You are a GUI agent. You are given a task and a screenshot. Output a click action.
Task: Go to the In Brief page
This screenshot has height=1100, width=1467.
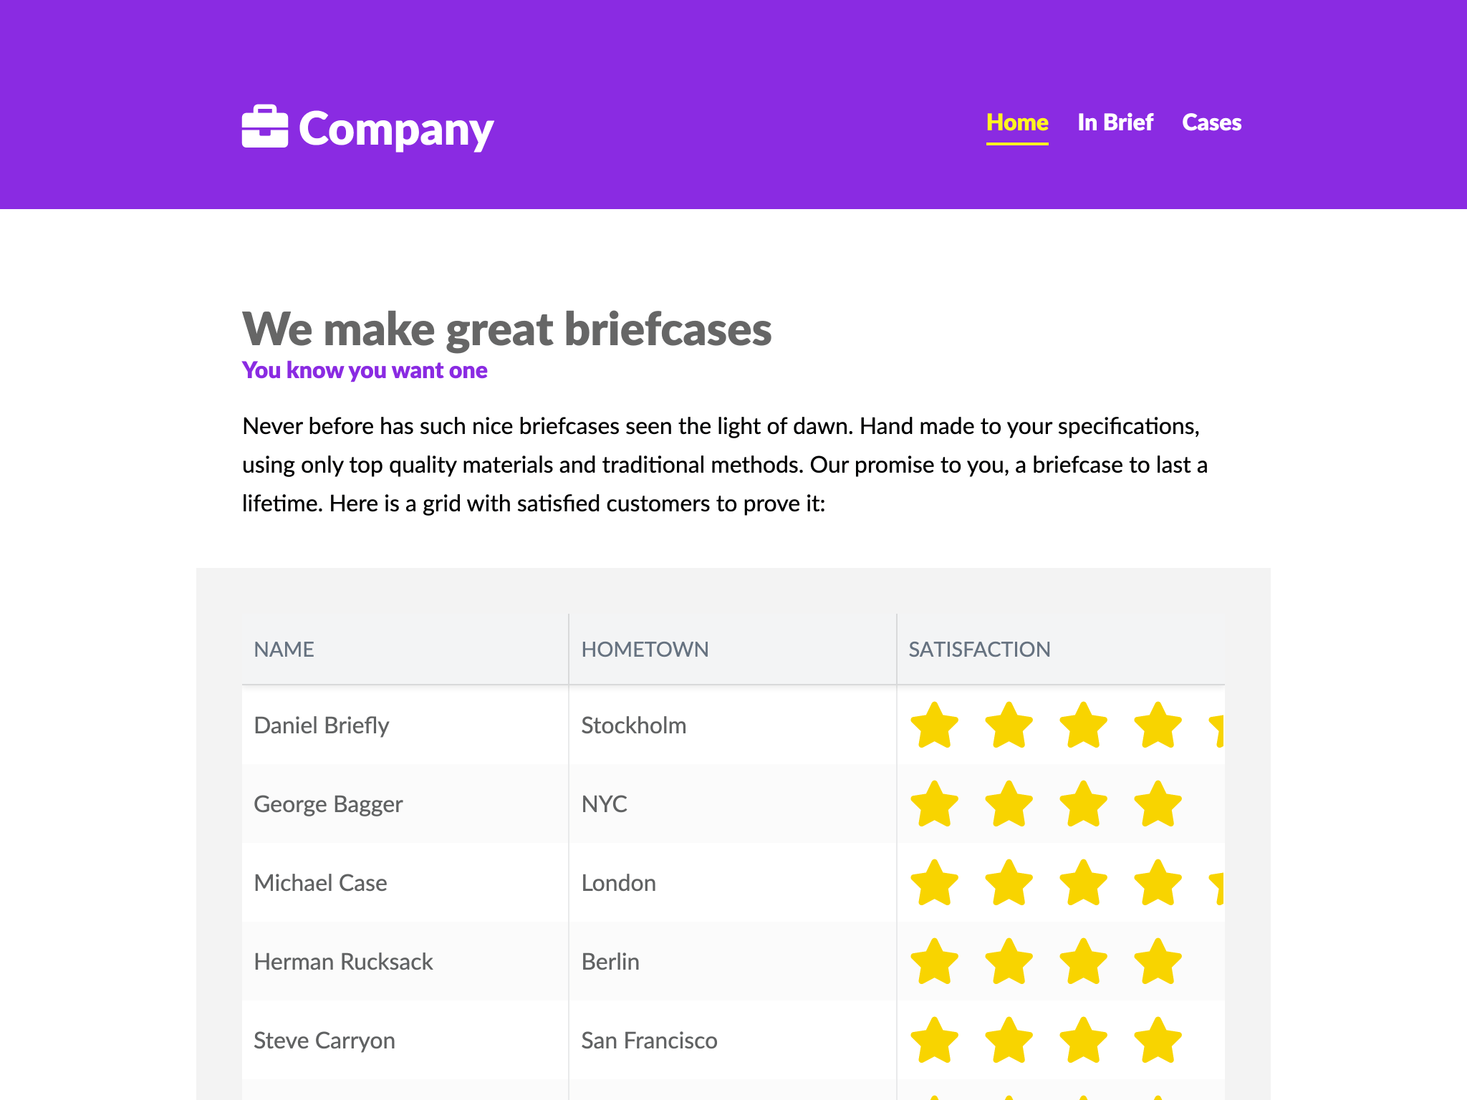point(1115,123)
